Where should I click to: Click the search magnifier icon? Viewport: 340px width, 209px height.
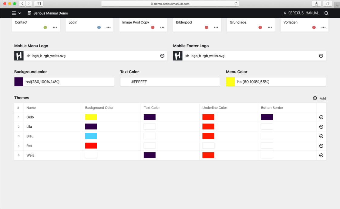tap(326, 13)
